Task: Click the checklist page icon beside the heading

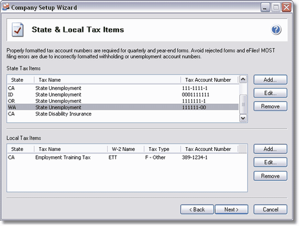Action: (x=18, y=30)
